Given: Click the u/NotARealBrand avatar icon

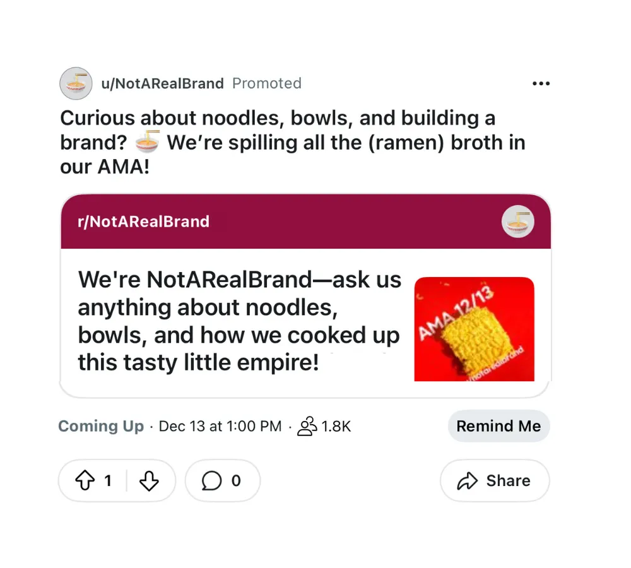Looking at the screenshot, I should click(76, 83).
